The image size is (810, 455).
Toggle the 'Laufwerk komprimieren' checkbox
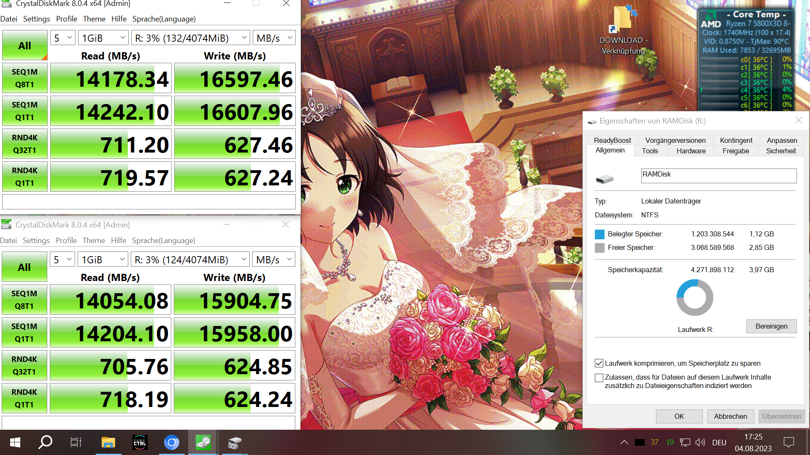click(x=599, y=363)
